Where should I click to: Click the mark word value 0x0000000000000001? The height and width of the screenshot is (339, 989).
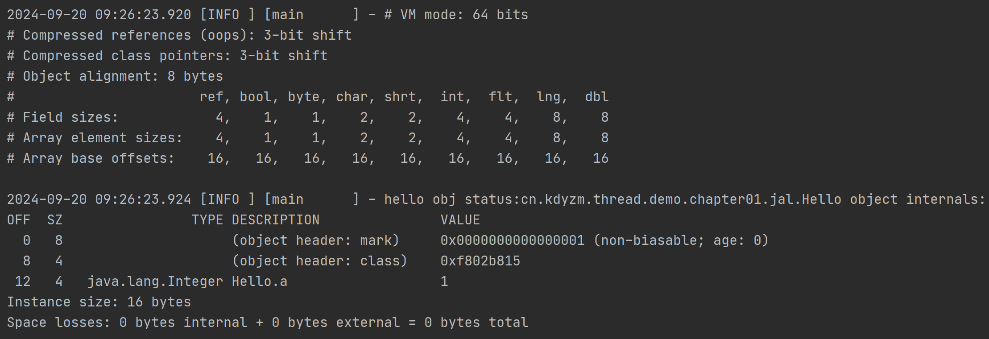(x=512, y=240)
